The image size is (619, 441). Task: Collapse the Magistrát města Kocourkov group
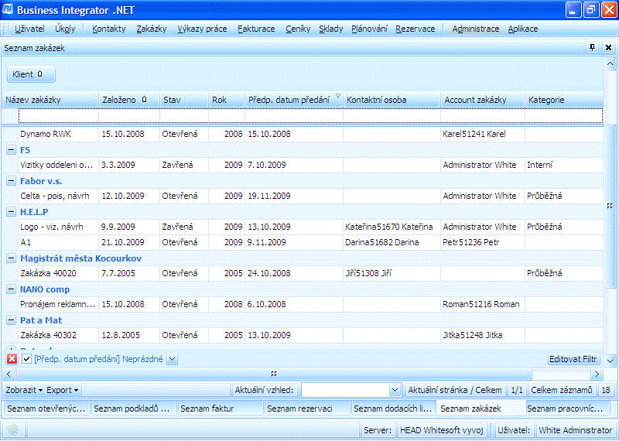tap(11, 258)
